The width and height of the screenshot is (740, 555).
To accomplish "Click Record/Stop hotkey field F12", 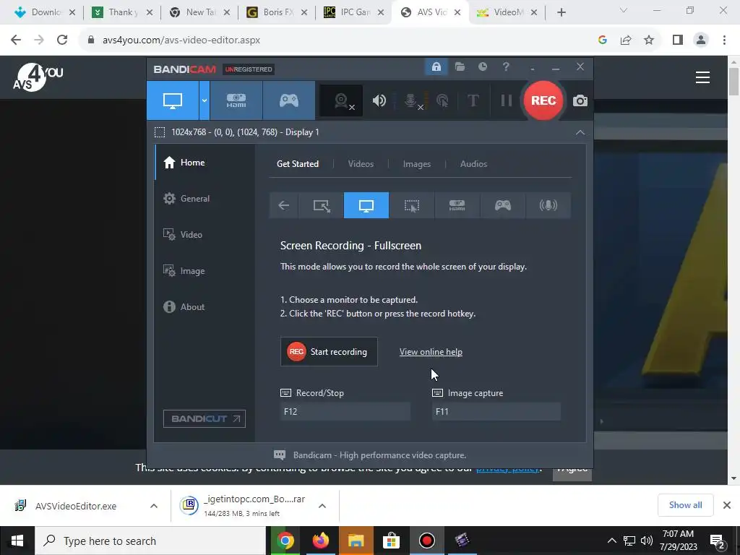I will point(345,411).
